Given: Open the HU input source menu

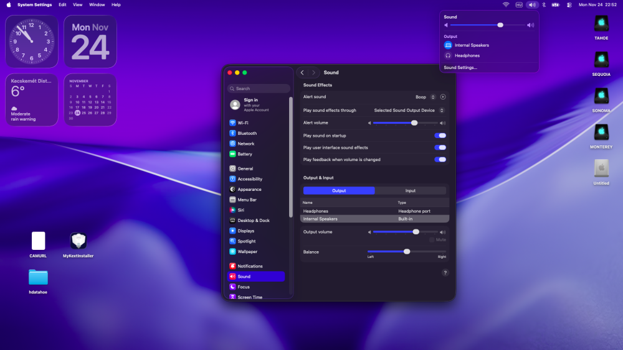Looking at the screenshot, I should (519, 5).
